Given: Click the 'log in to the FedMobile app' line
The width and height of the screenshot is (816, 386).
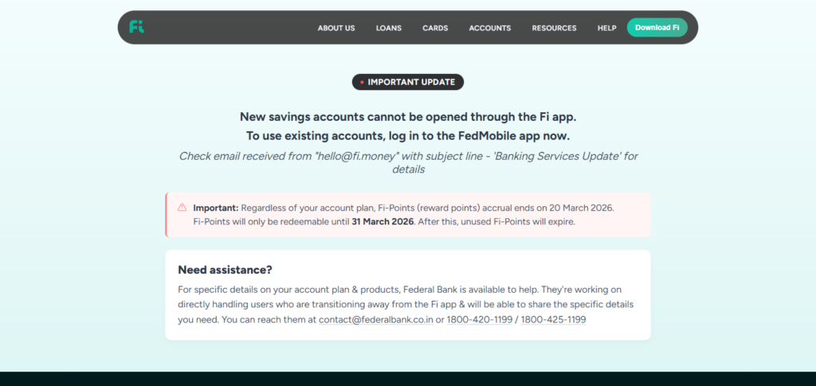Looking at the screenshot, I should click(408, 136).
